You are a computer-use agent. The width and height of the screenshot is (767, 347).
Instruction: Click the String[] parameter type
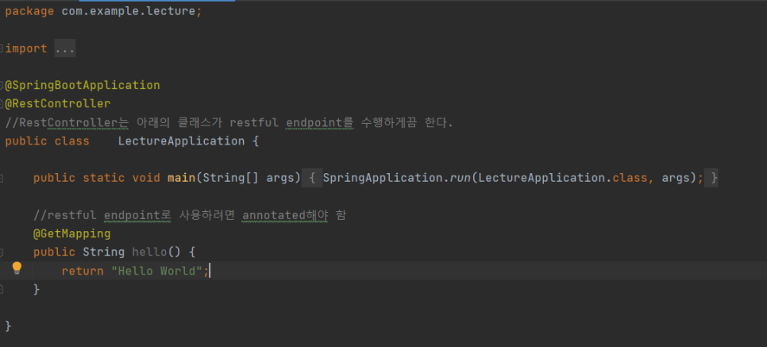click(x=230, y=178)
